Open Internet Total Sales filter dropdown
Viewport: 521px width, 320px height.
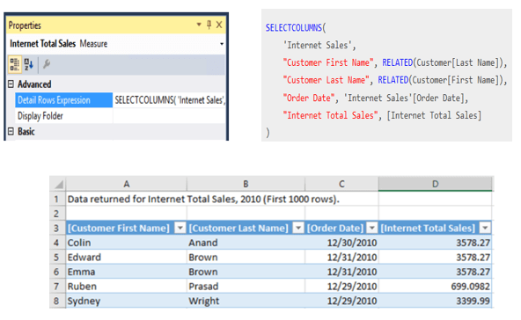click(485, 228)
